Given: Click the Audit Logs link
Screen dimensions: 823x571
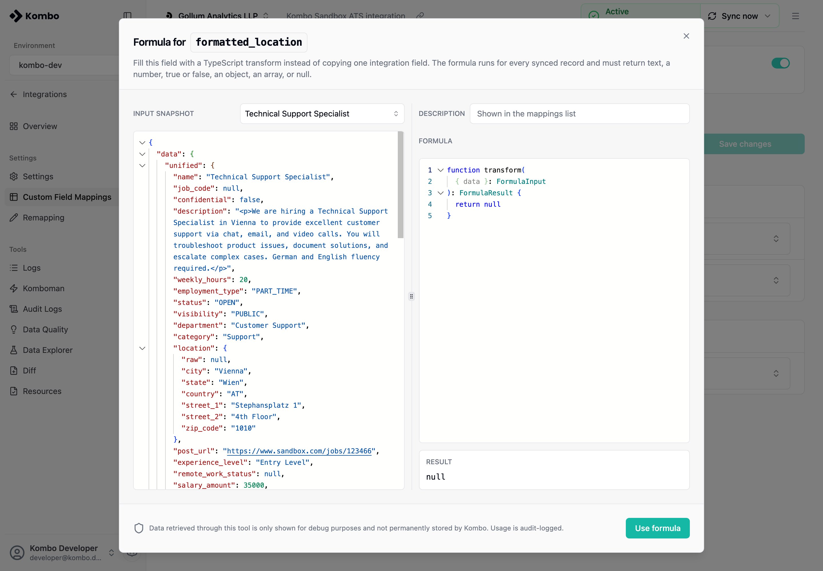Looking at the screenshot, I should (x=42, y=309).
